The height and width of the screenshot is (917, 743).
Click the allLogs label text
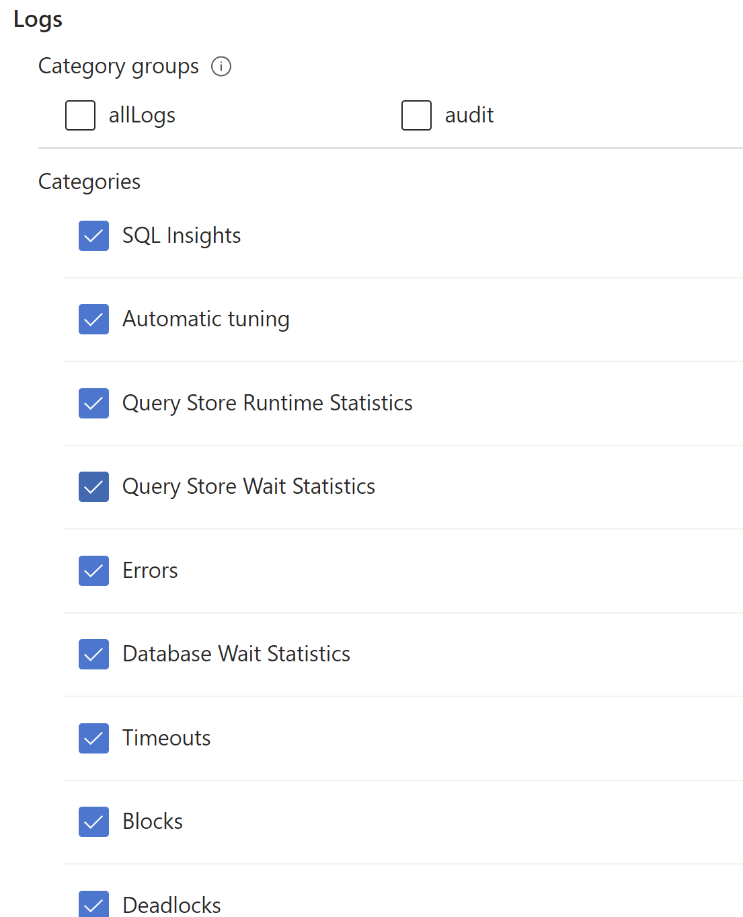142,115
